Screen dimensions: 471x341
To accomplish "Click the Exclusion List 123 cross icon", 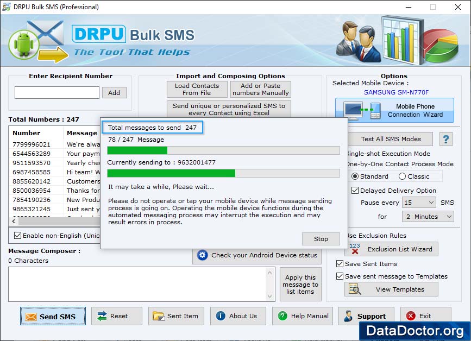I will click(355, 249).
